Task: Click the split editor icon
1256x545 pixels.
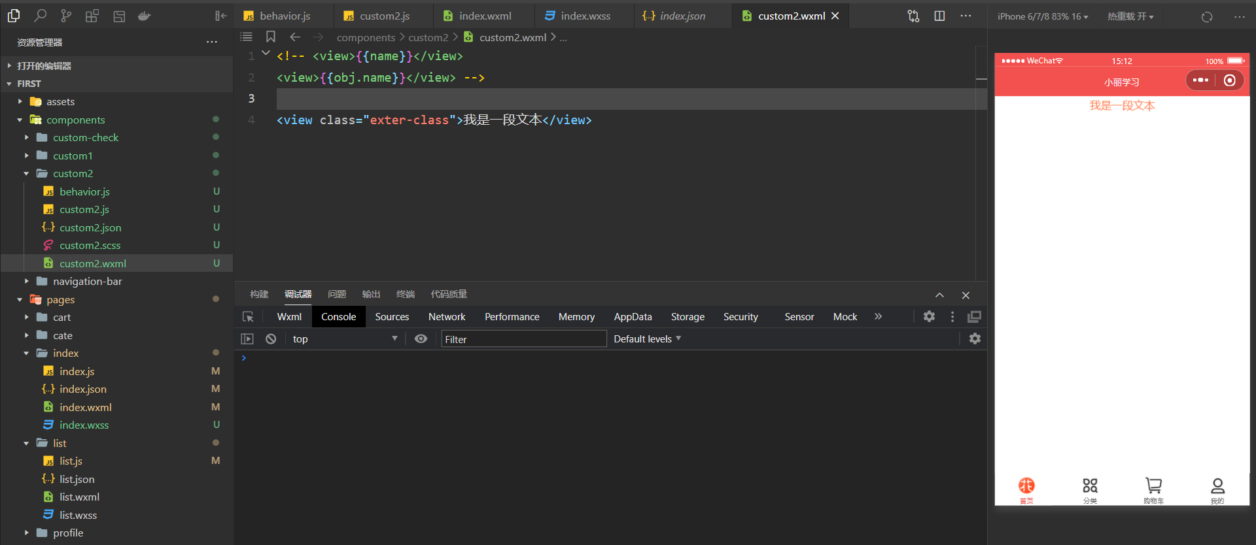Action: click(939, 16)
